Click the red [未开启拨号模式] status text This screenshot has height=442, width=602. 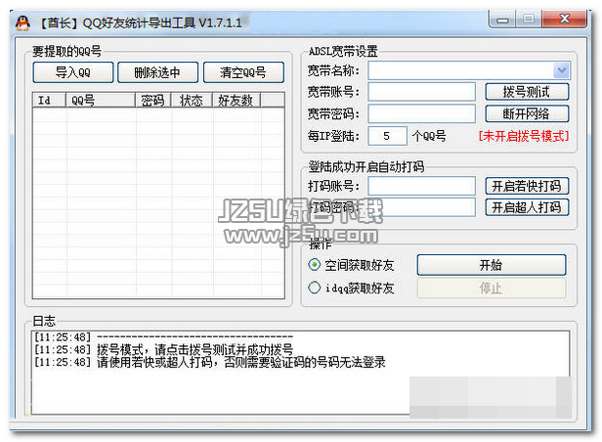pos(524,136)
